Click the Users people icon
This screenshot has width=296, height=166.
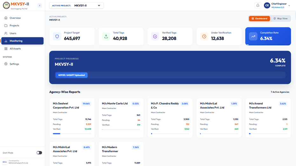point(6,33)
